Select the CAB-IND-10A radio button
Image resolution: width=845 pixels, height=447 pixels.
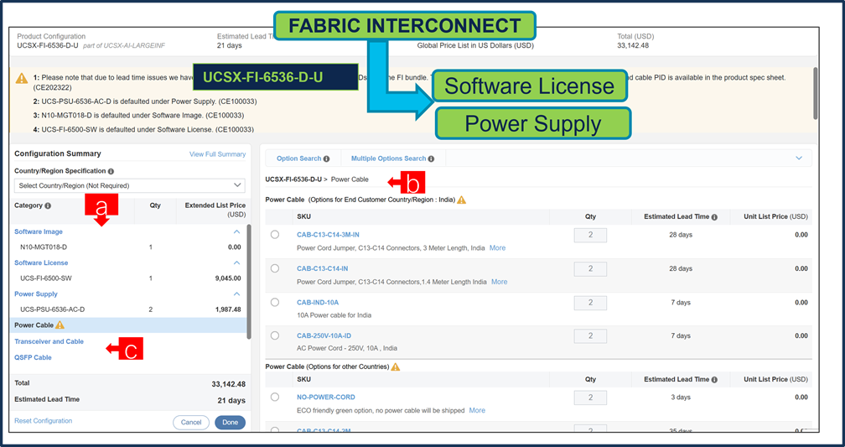[275, 303]
